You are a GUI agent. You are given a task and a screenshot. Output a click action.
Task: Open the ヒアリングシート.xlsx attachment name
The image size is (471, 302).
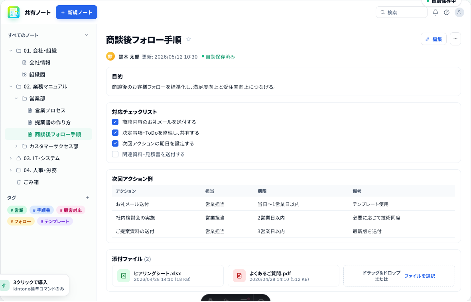tap(158, 273)
